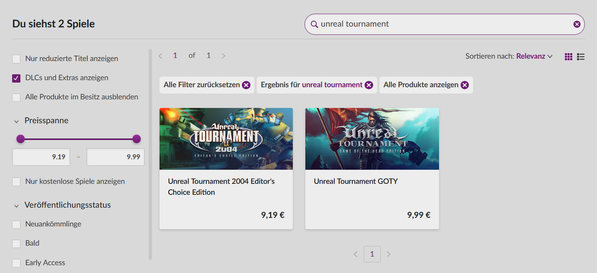Collapse the Veröffentlichungsstatus section
This screenshot has height=273, width=597.
16,205
